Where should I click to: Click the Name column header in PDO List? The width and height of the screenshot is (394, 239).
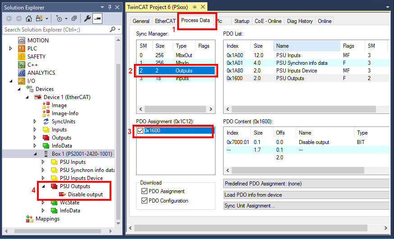point(307,46)
